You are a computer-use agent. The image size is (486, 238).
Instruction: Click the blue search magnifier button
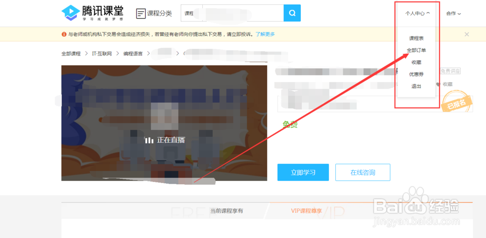[x=292, y=13]
